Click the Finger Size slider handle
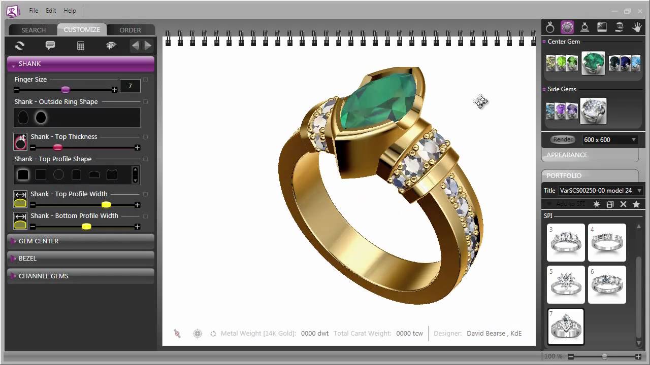Viewport: 650px width, 365px height. tap(65, 90)
